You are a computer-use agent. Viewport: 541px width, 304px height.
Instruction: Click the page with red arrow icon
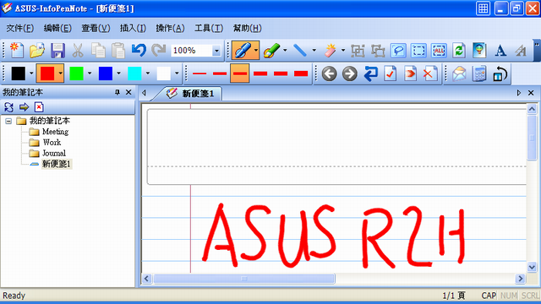point(410,73)
